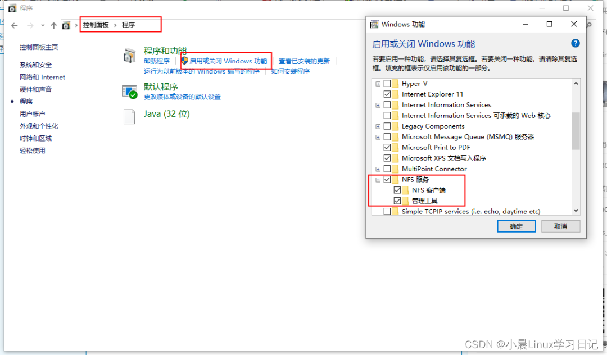
Task: Check Simple TCPIP services checkbox
Action: 387,212
